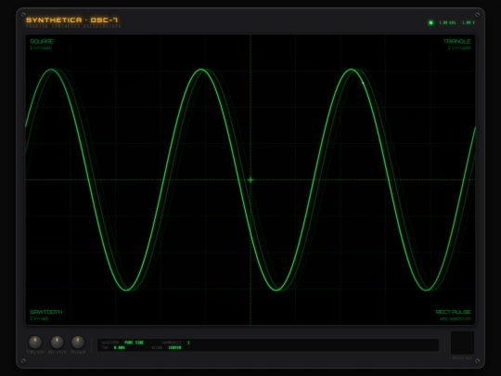Adjust the VOLT/DIV knob
The height and width of the screenshot is (376, 501).
[x=57, y=342]
